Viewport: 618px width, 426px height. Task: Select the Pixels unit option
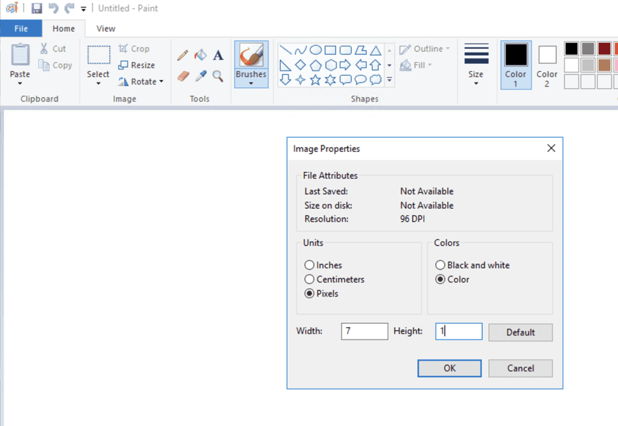click(x=309, y=293)
